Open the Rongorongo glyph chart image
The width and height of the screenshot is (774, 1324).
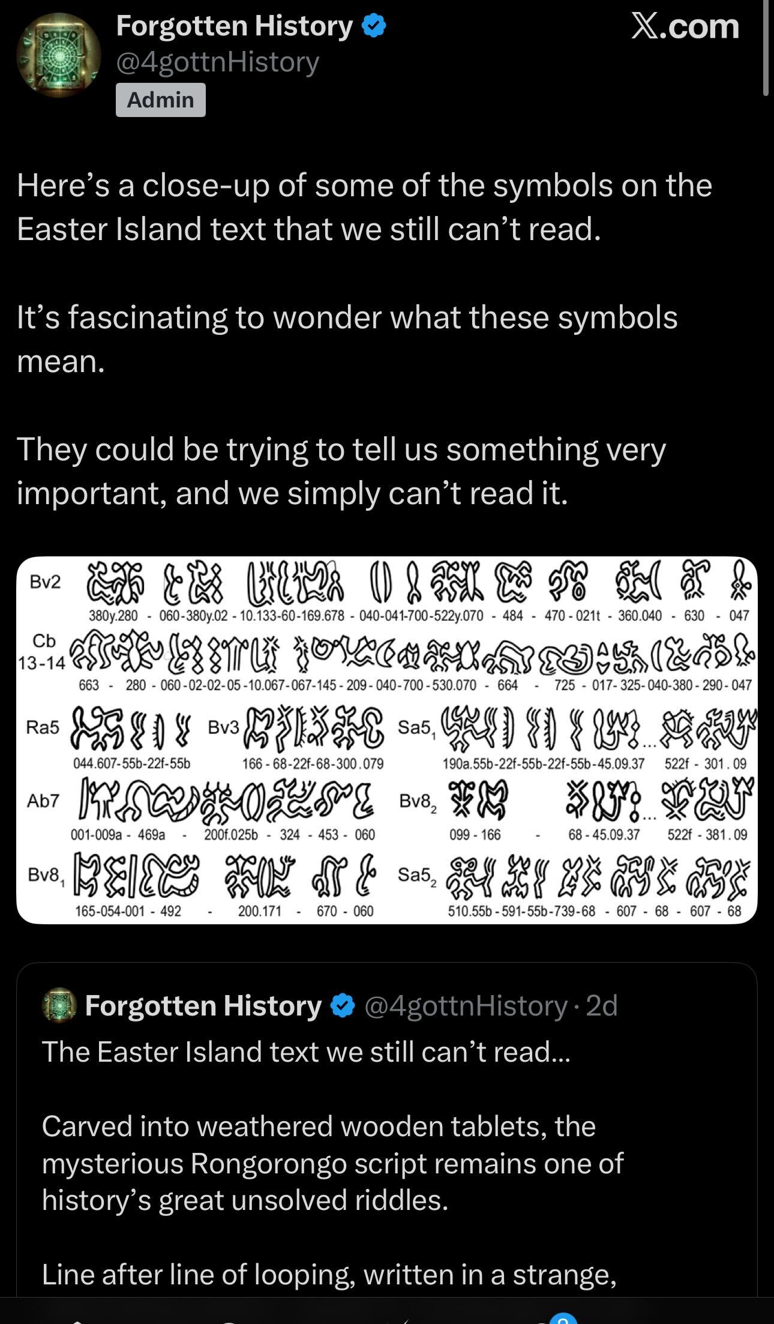386,739
